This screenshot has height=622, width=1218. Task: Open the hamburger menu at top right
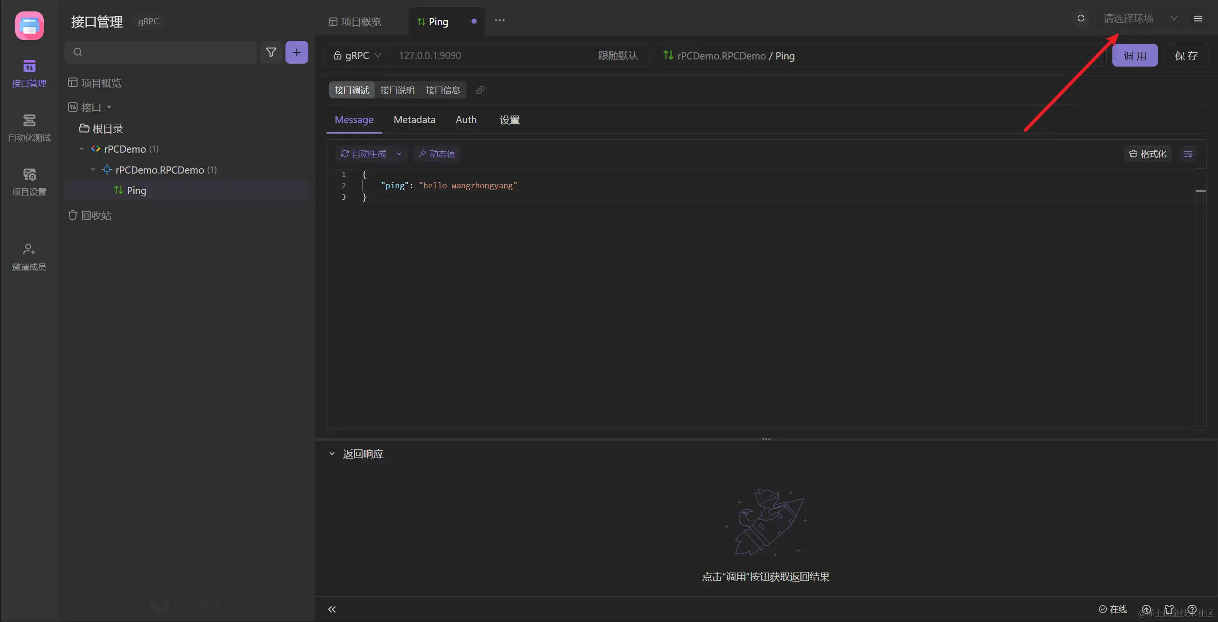(1198, 19)
